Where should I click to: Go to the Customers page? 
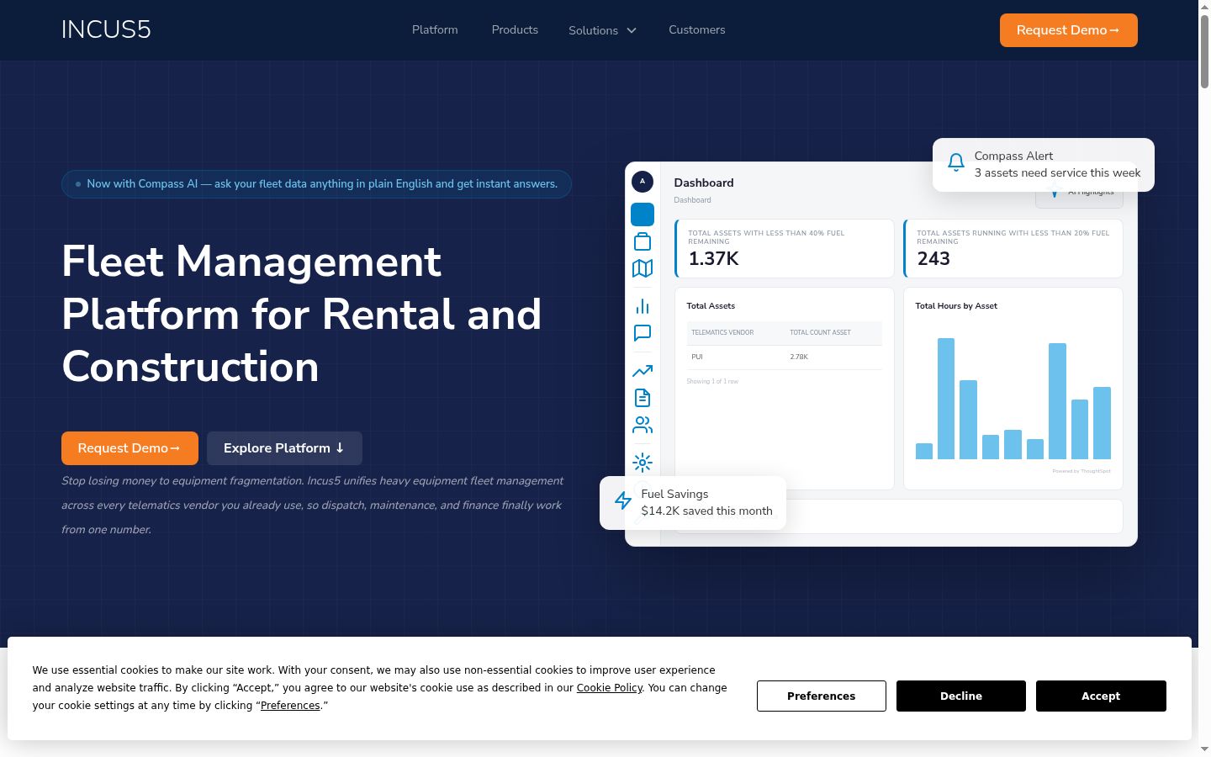point(697,29)
